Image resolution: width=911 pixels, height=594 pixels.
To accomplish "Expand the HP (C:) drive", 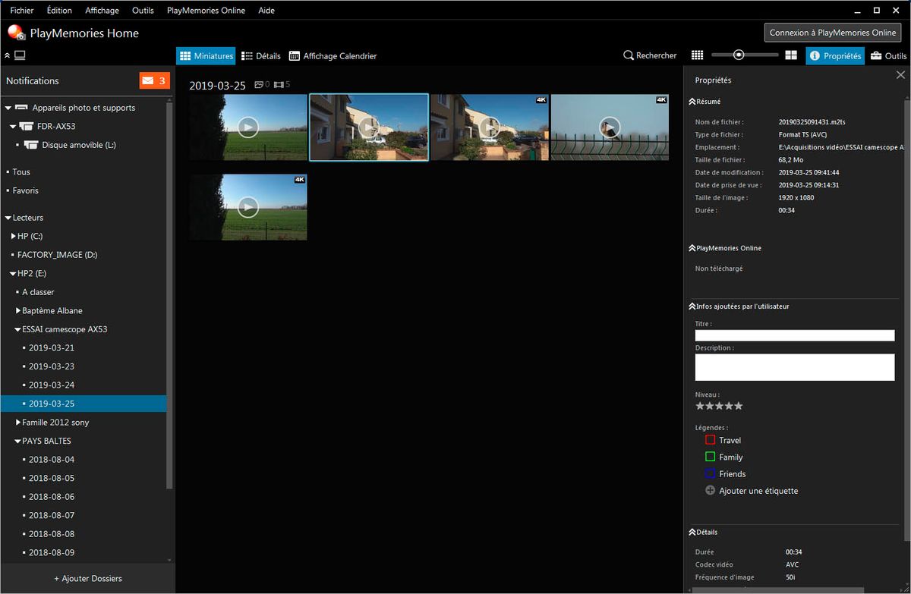I will point(13,236).
